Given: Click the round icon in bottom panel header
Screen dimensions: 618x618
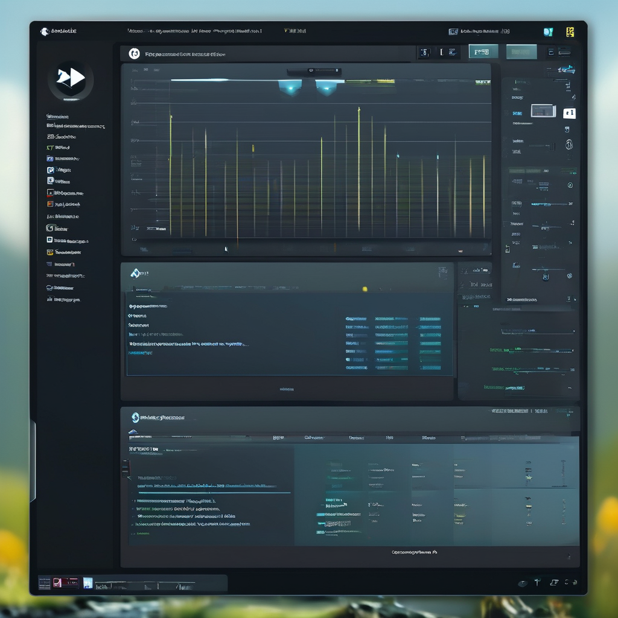Looking at the screenshot, I should coord(135,417).
